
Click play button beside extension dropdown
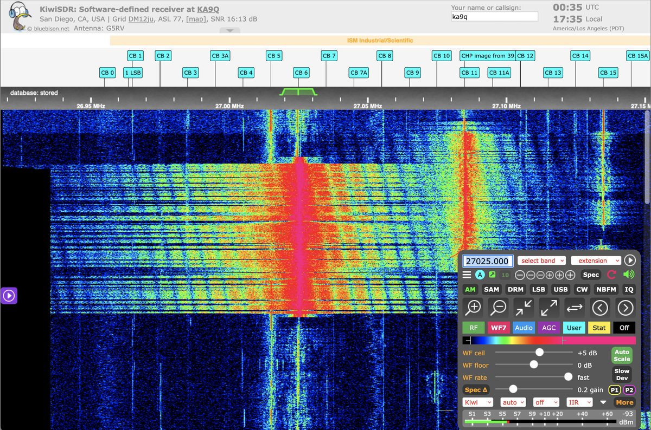pyautogui.click(x=629, y=260)
